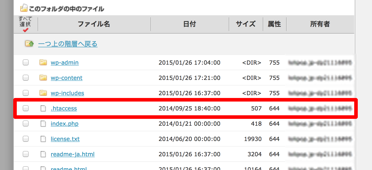This screenshot has height=170, width=372.
Task: Click the file icon beside readme-ja.html
Action: tap(43, 154)
